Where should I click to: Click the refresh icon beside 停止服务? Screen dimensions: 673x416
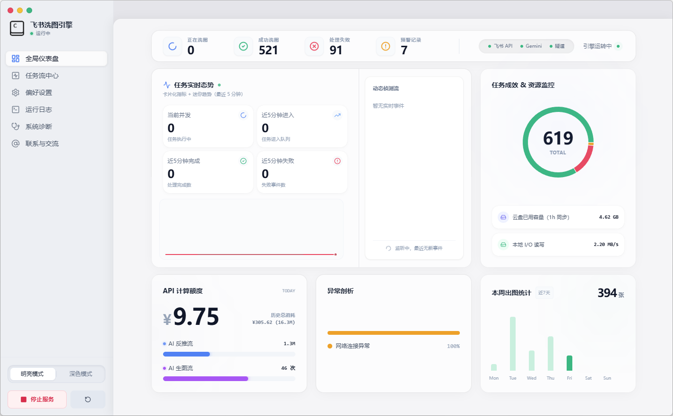(88, 399)
